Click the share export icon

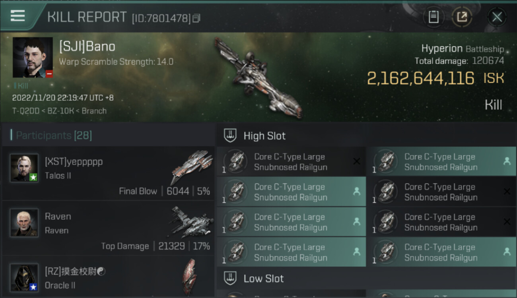tap(462, 17)
